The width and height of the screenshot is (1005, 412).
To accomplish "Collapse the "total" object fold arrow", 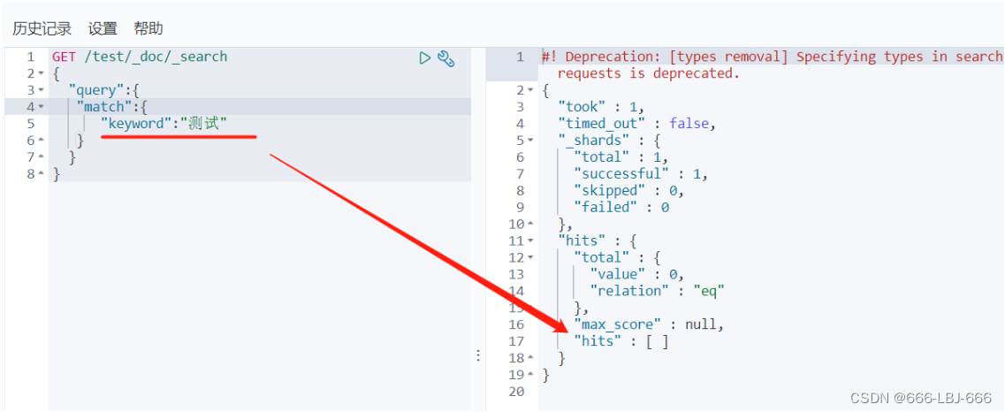I will click(530, 257).
